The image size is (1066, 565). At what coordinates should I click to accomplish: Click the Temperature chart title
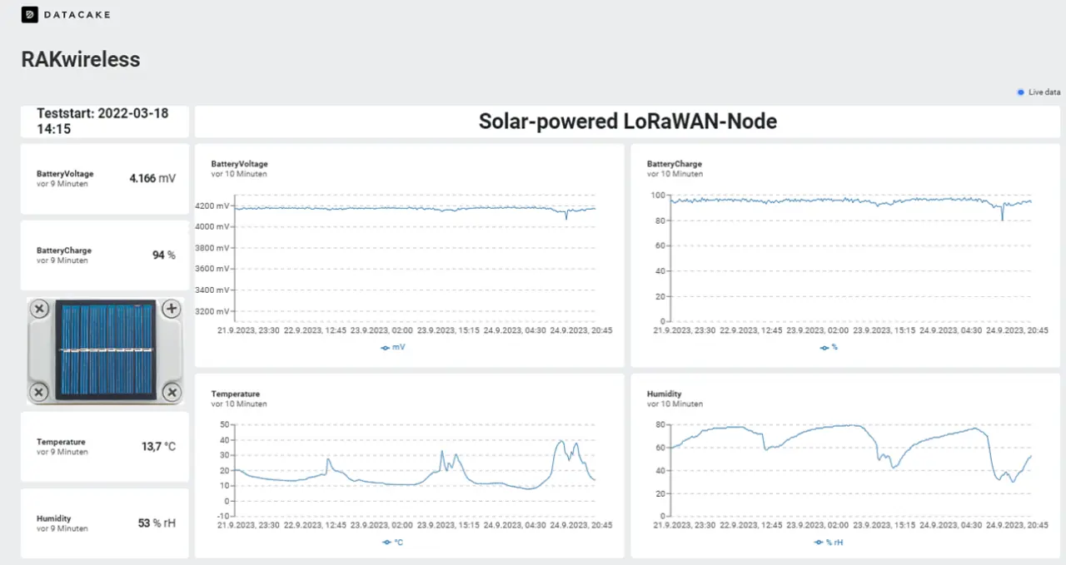pos(236,394)
